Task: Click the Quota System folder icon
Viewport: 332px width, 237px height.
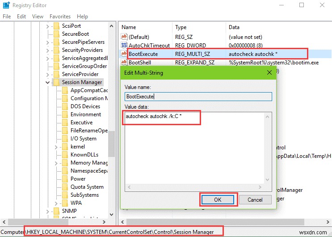Action: coord(65,187)
